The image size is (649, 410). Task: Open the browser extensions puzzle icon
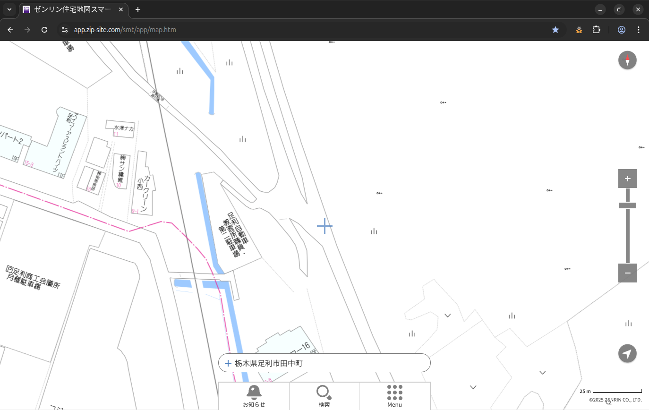(x=596, y=30)
